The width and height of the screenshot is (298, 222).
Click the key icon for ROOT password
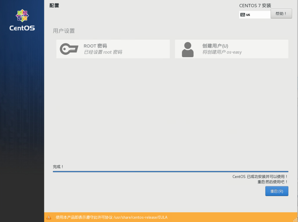[x=69, y=49]
